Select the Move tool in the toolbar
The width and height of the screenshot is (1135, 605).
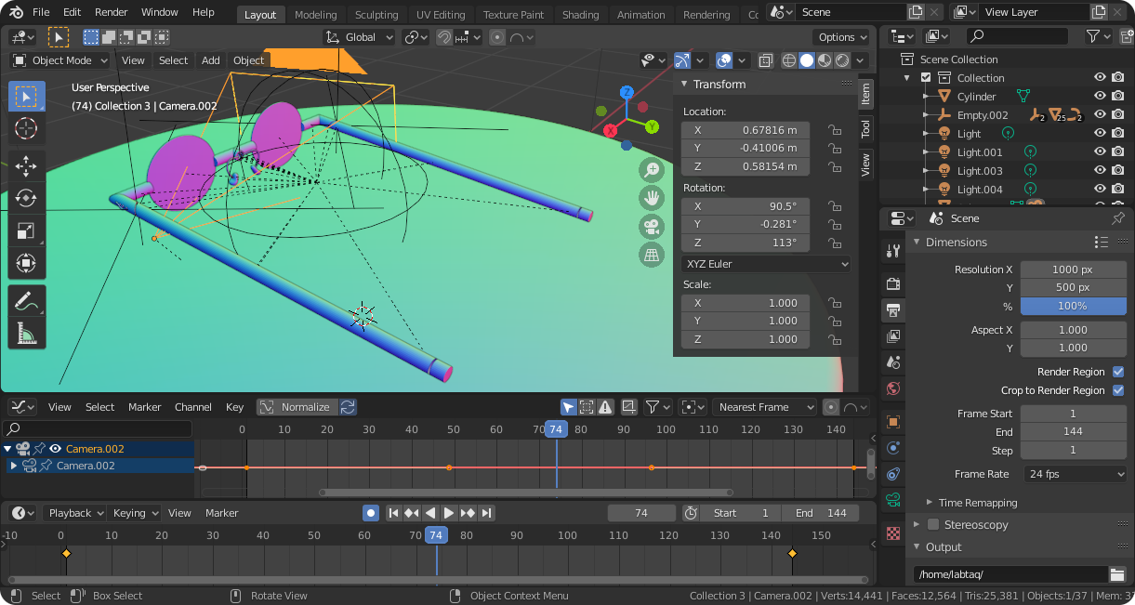tap(26, 166)
